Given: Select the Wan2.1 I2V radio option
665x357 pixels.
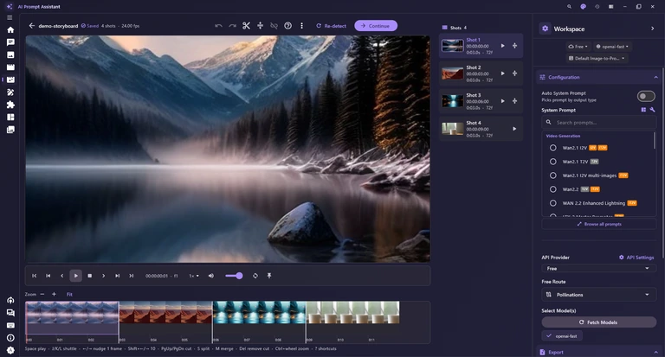Looking at the screenshot, I should coord(553,148).
